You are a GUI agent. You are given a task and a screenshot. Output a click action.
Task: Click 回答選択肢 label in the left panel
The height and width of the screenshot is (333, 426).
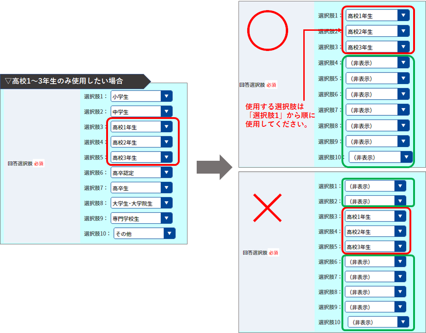(20, 164)
